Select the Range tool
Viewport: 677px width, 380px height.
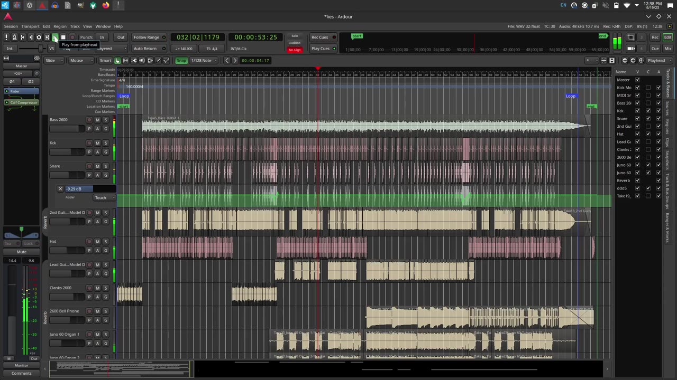pos(125,61)
